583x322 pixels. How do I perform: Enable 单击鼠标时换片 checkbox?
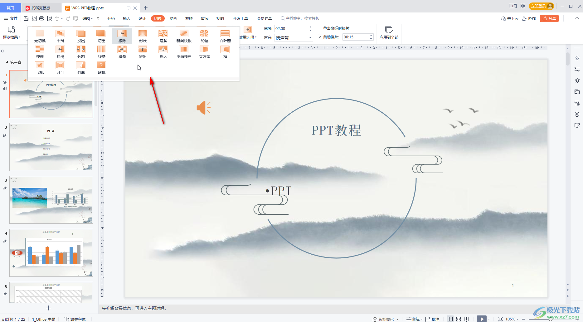[x=320, y=28]
